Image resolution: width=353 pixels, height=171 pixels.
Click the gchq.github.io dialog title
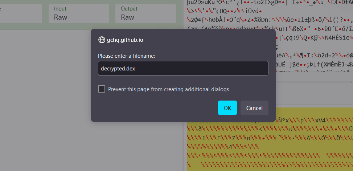coord(125,40)
